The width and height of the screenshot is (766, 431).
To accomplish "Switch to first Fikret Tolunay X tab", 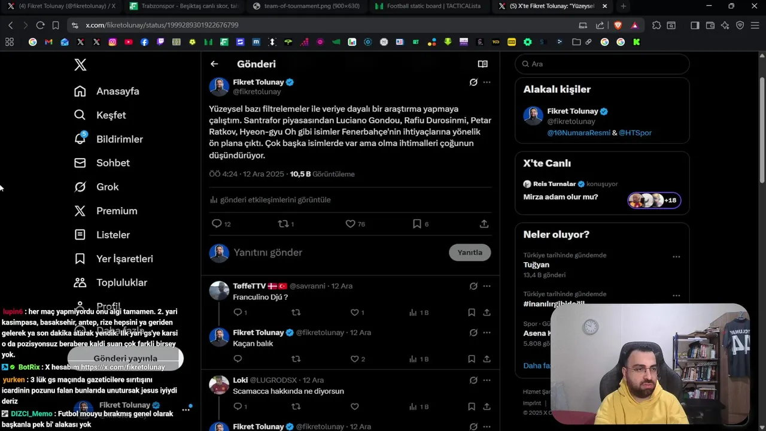I will tap(62, 6).
